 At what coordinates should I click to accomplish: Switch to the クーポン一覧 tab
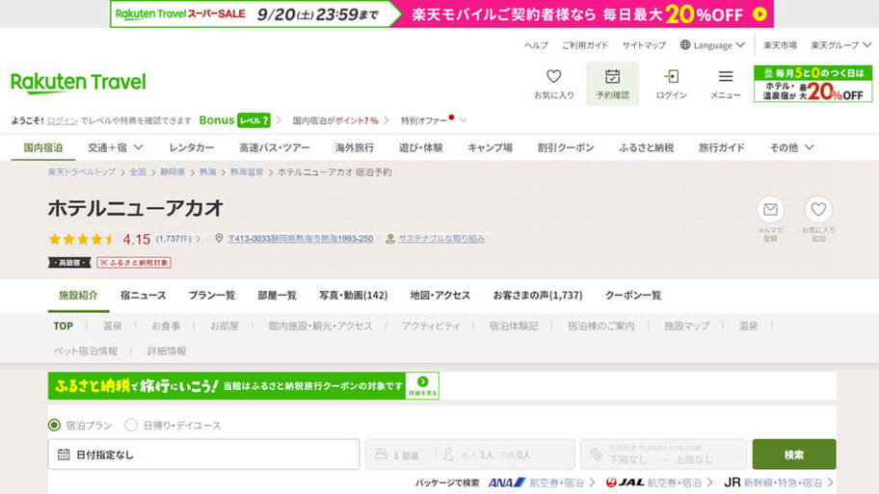[x=633, y=296]
